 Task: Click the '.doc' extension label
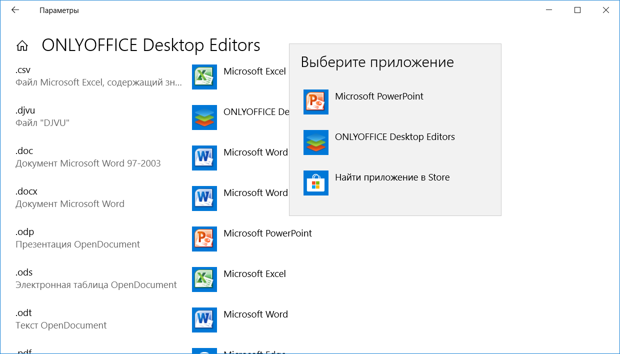tap(24, 151)
